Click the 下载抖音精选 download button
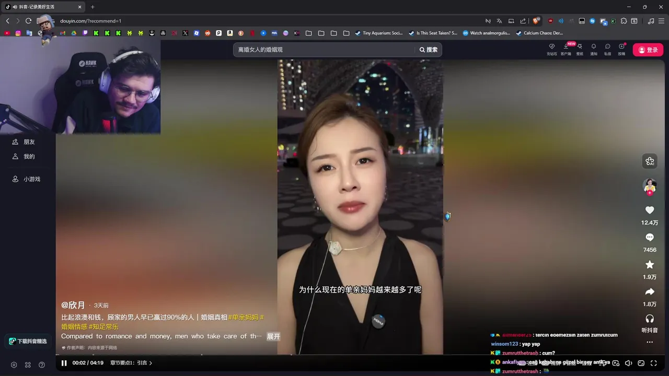 pyautogui.click(x=28, y=341)
